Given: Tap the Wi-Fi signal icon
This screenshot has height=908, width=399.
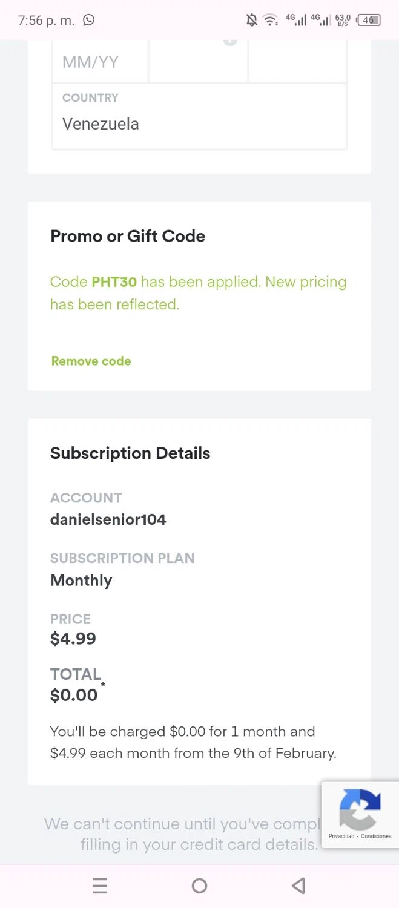Looking at the screenshot, I should [x=270, y=21].
